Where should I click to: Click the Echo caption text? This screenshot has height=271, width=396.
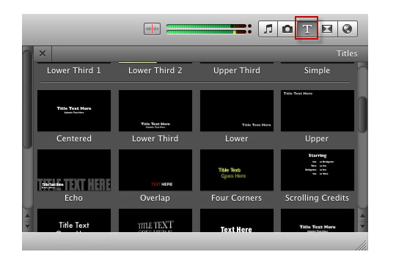tap(73, 198)
